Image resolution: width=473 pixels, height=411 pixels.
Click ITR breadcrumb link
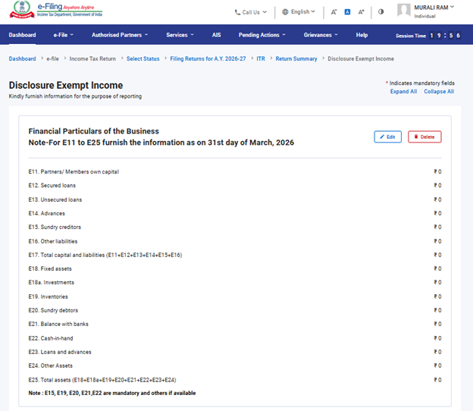coord(261,59)
